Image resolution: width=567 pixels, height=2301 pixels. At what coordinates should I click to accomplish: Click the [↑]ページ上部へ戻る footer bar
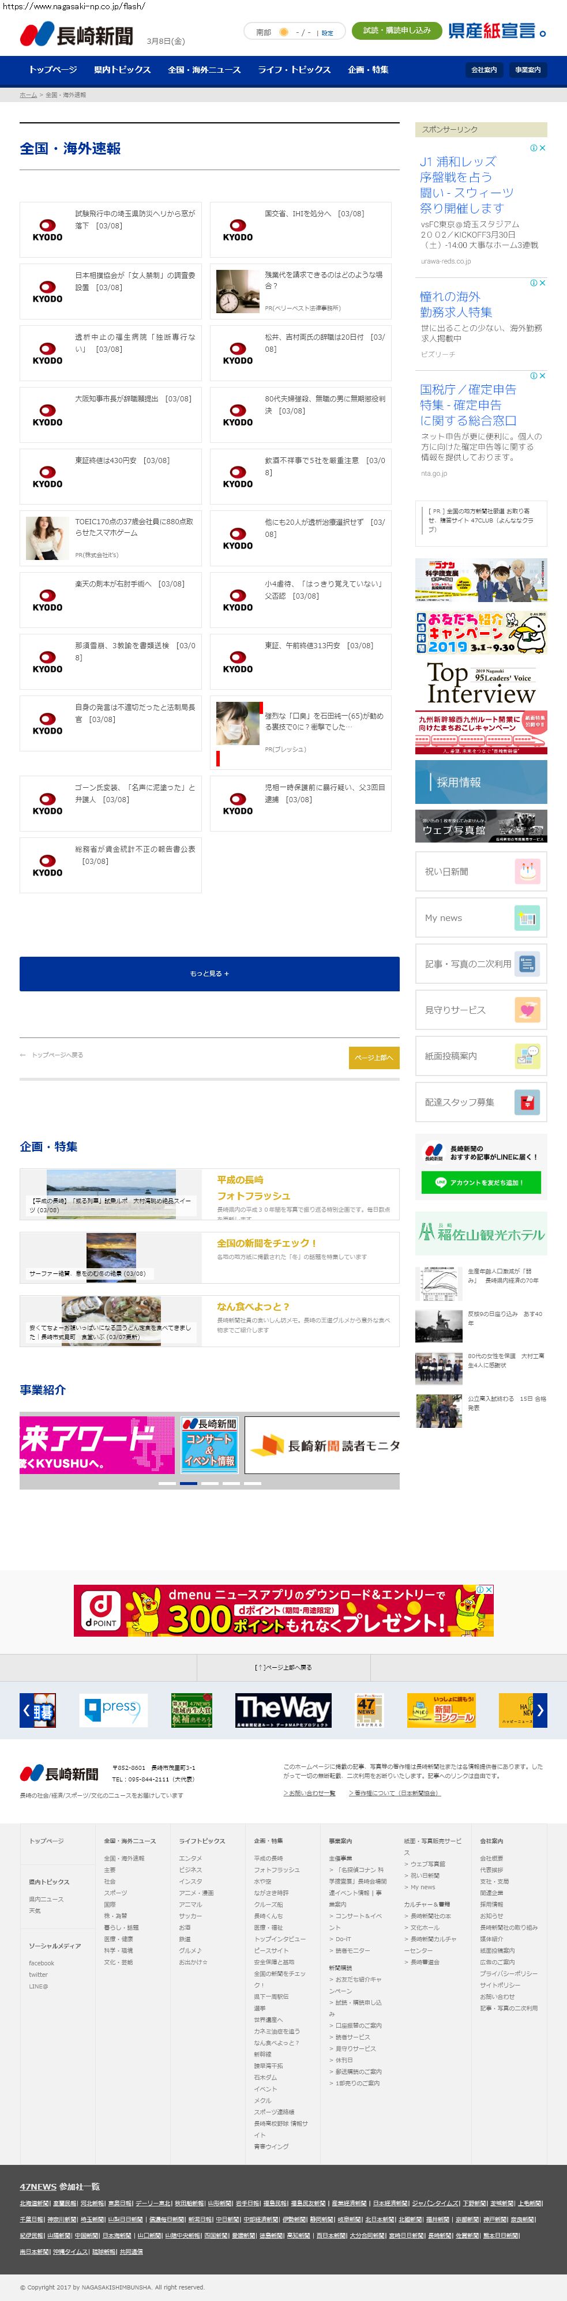283,1667
